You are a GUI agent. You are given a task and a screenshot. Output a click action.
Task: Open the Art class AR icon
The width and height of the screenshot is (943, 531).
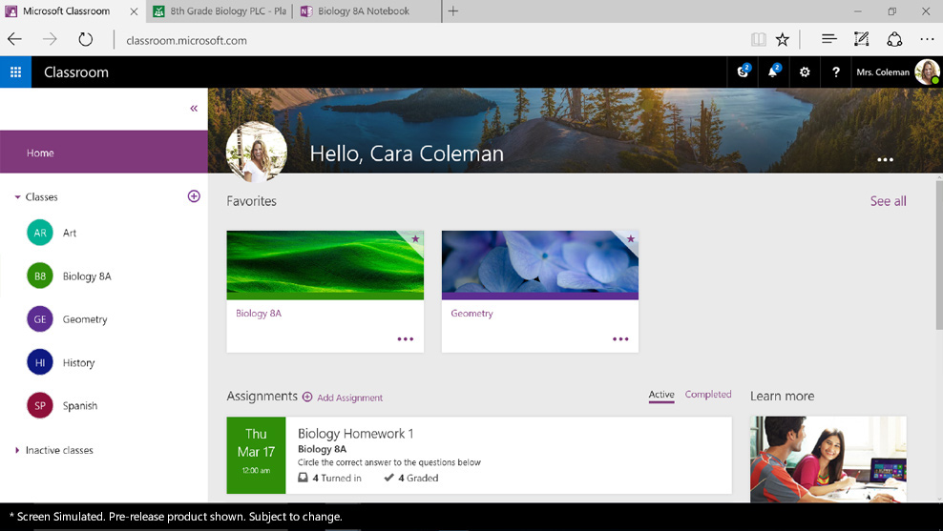(x=40, y=233)
